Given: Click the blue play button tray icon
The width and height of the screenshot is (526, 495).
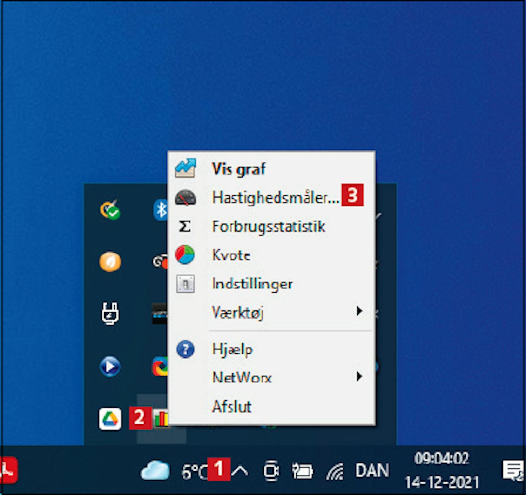Looking at the screenshot, I should [x=110, y=367].
